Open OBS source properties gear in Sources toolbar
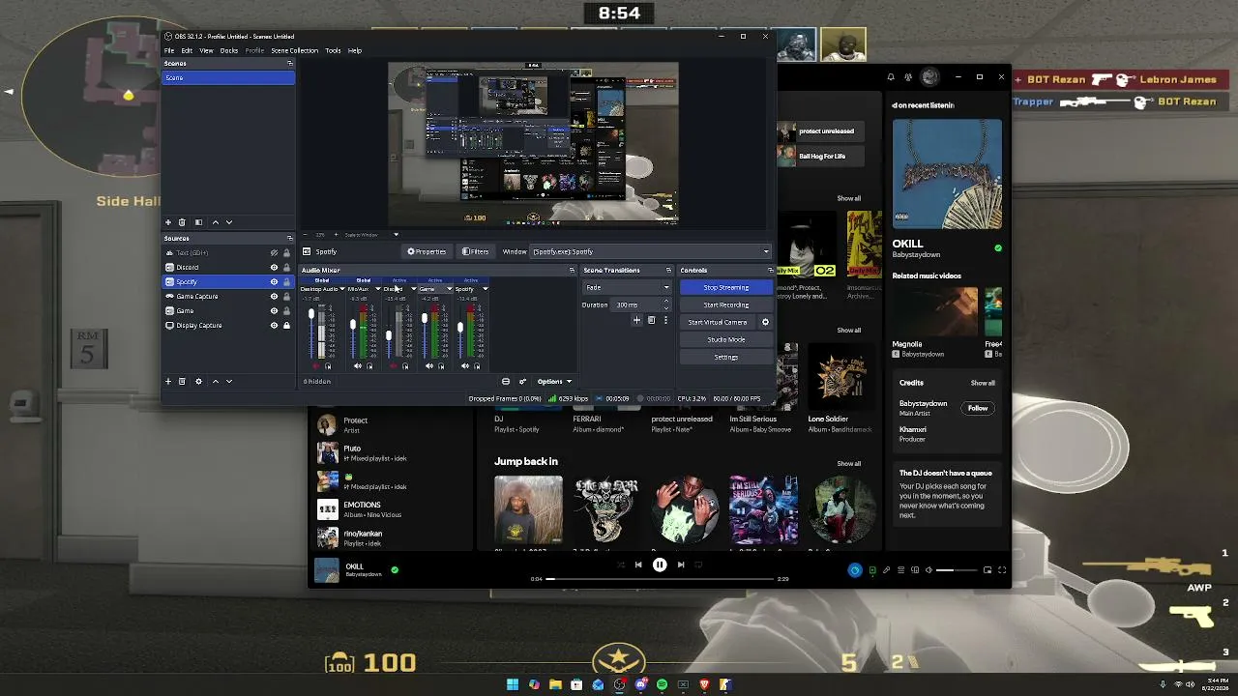 pyautogui.click(x=198, y=382)
